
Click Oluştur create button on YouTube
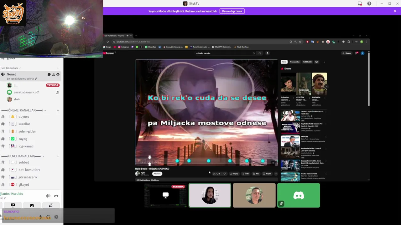(x=347, y=53)
